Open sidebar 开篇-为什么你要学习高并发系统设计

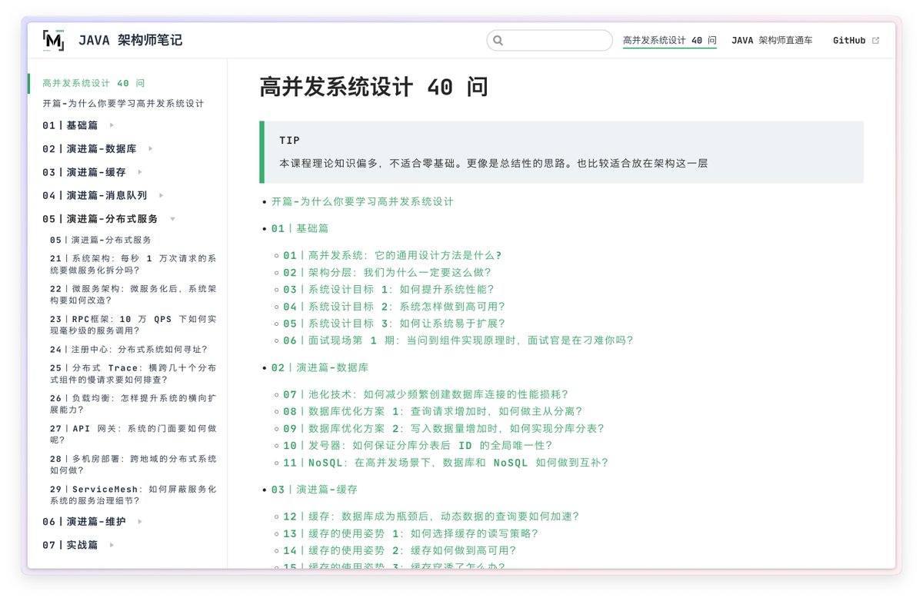[124, 103]
